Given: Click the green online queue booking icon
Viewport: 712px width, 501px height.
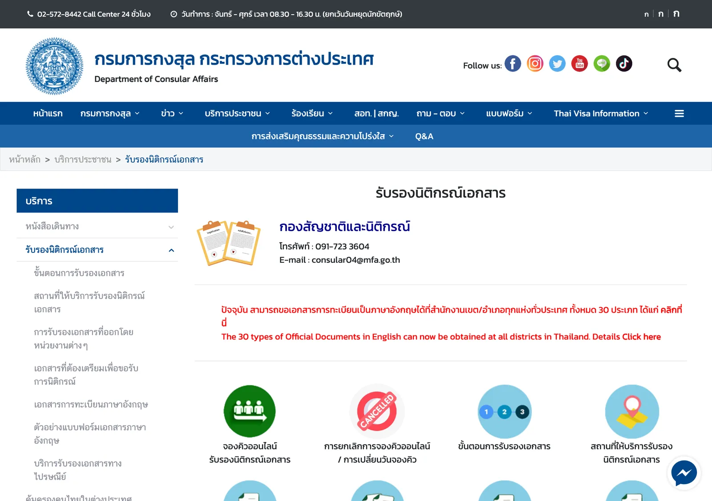Looking at the screenshot, I should tap(250, 411).
